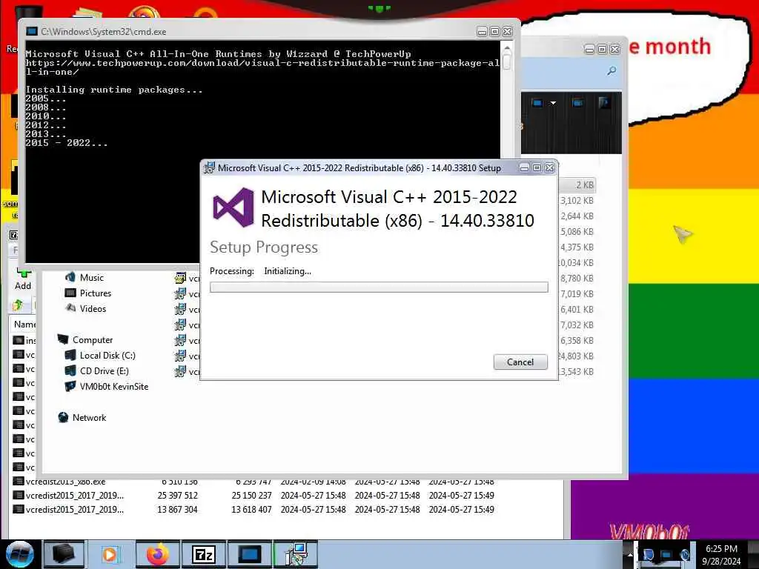Screen dimensions: 759x569
Task: Click the 6,358 KB file size entry
Action: point(577,340)
